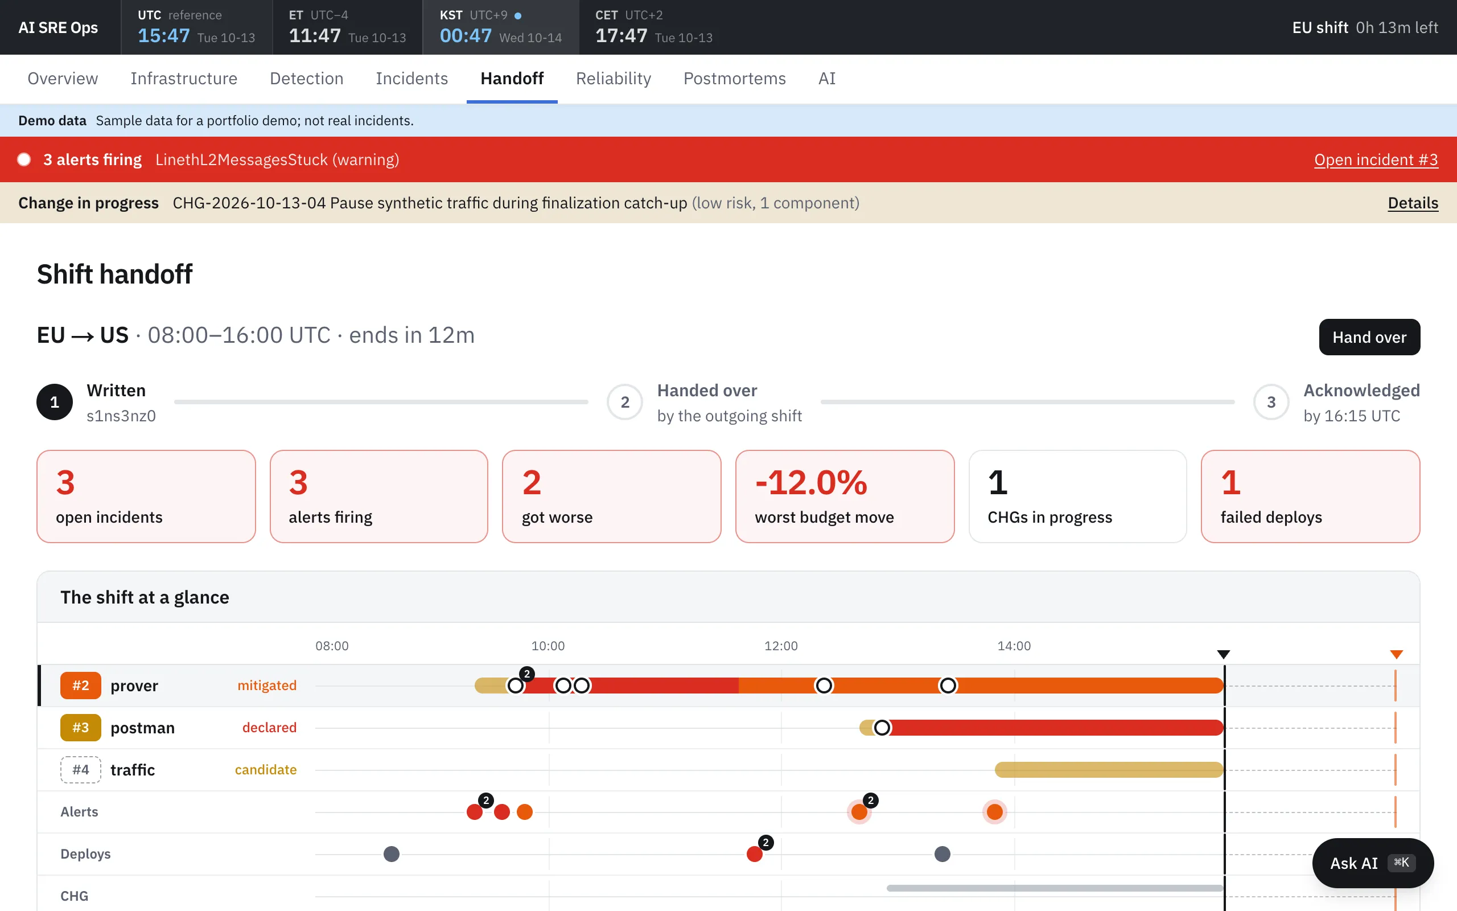Open the Reliability tab
Image resolution: width=1457 pixels, height=911 pixels.
(x=614, y=79)
